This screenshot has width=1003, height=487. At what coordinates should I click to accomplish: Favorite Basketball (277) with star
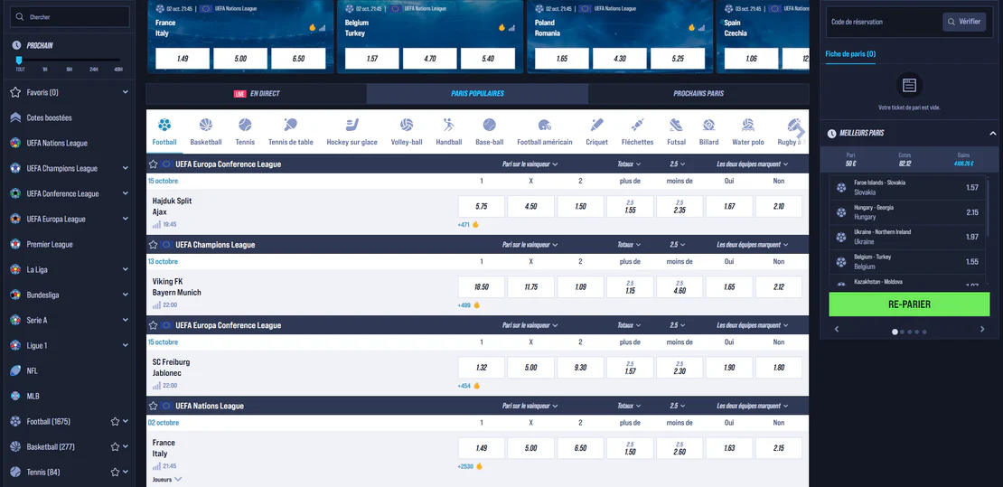tap(115, 446)
